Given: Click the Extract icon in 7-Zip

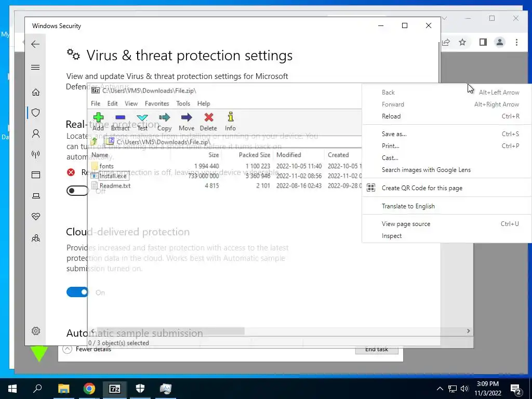Looking at the screenshot, I should [120, 122].
